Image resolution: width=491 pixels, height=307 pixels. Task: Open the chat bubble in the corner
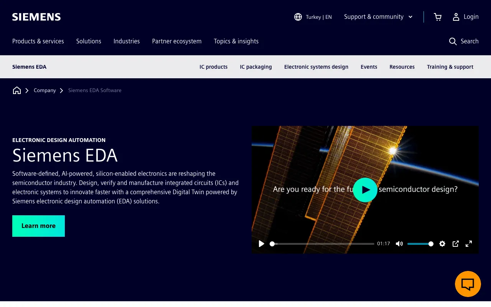coord(468,284)
